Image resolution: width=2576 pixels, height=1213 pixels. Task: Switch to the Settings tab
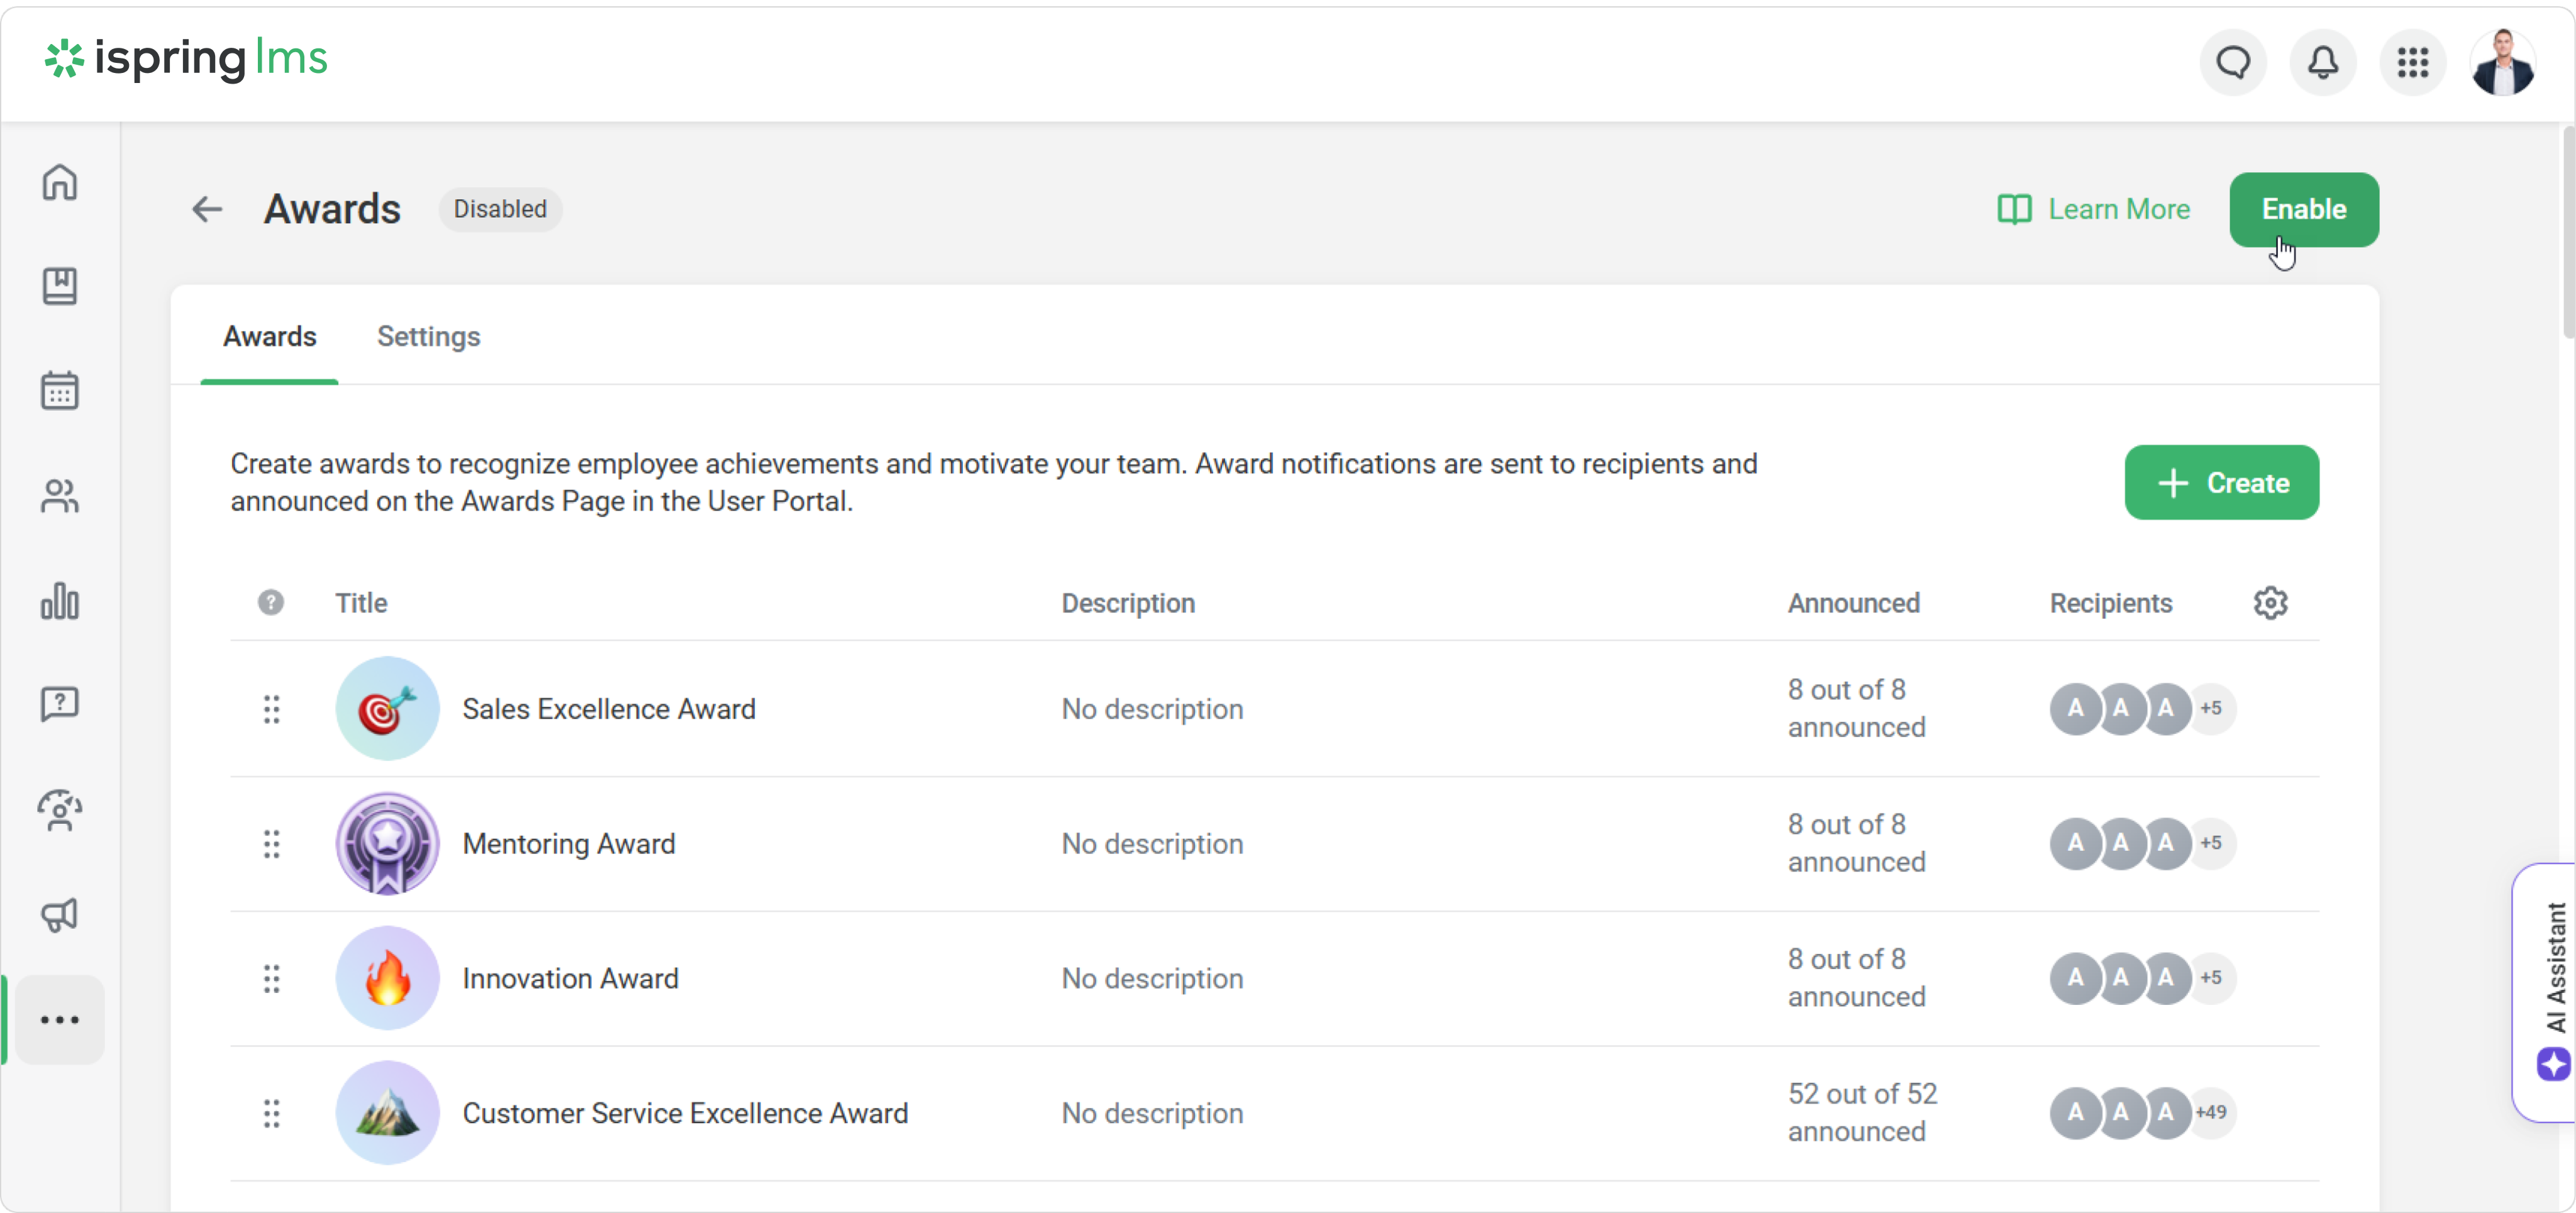point(428,337)
